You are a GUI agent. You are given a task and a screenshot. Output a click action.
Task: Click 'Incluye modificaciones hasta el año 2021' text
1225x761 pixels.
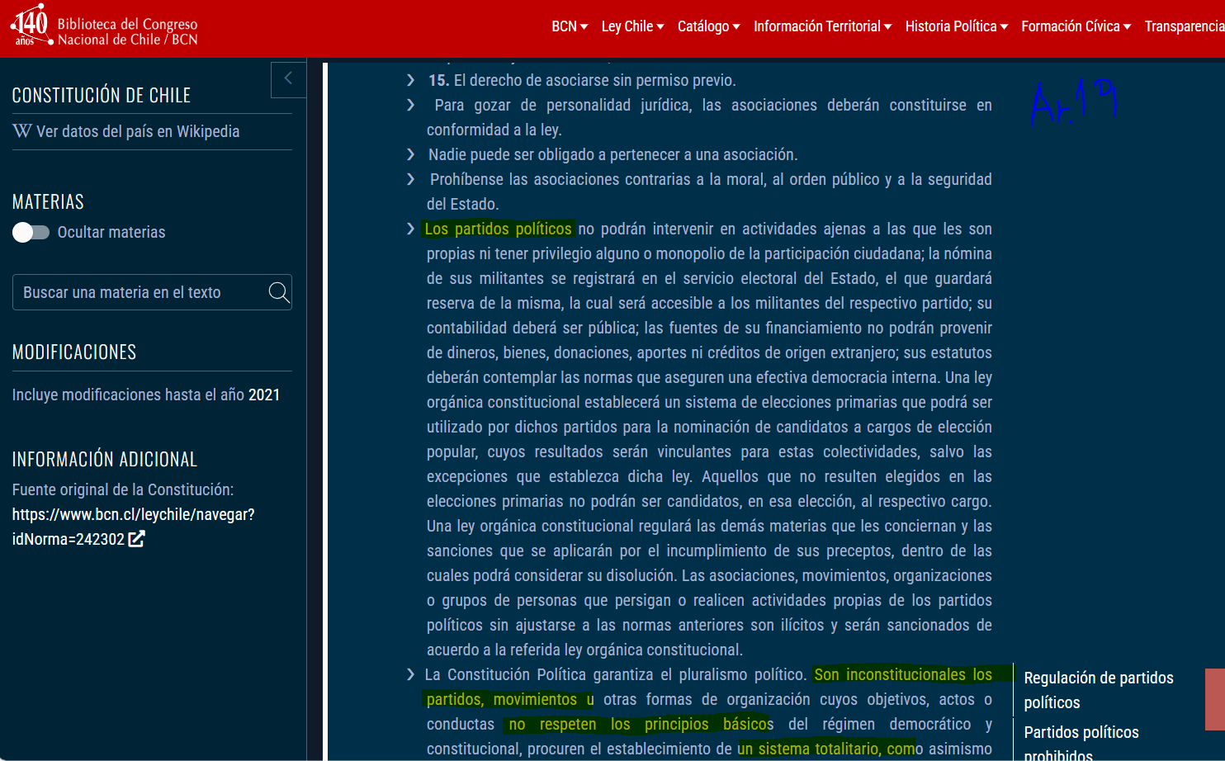point(146,395)
